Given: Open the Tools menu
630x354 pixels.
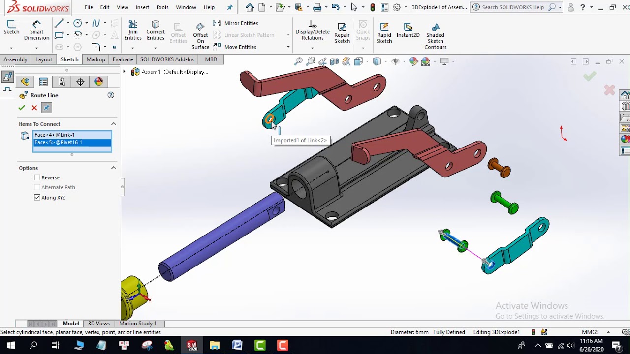Looking at the screenshot, I should [162, 7].
